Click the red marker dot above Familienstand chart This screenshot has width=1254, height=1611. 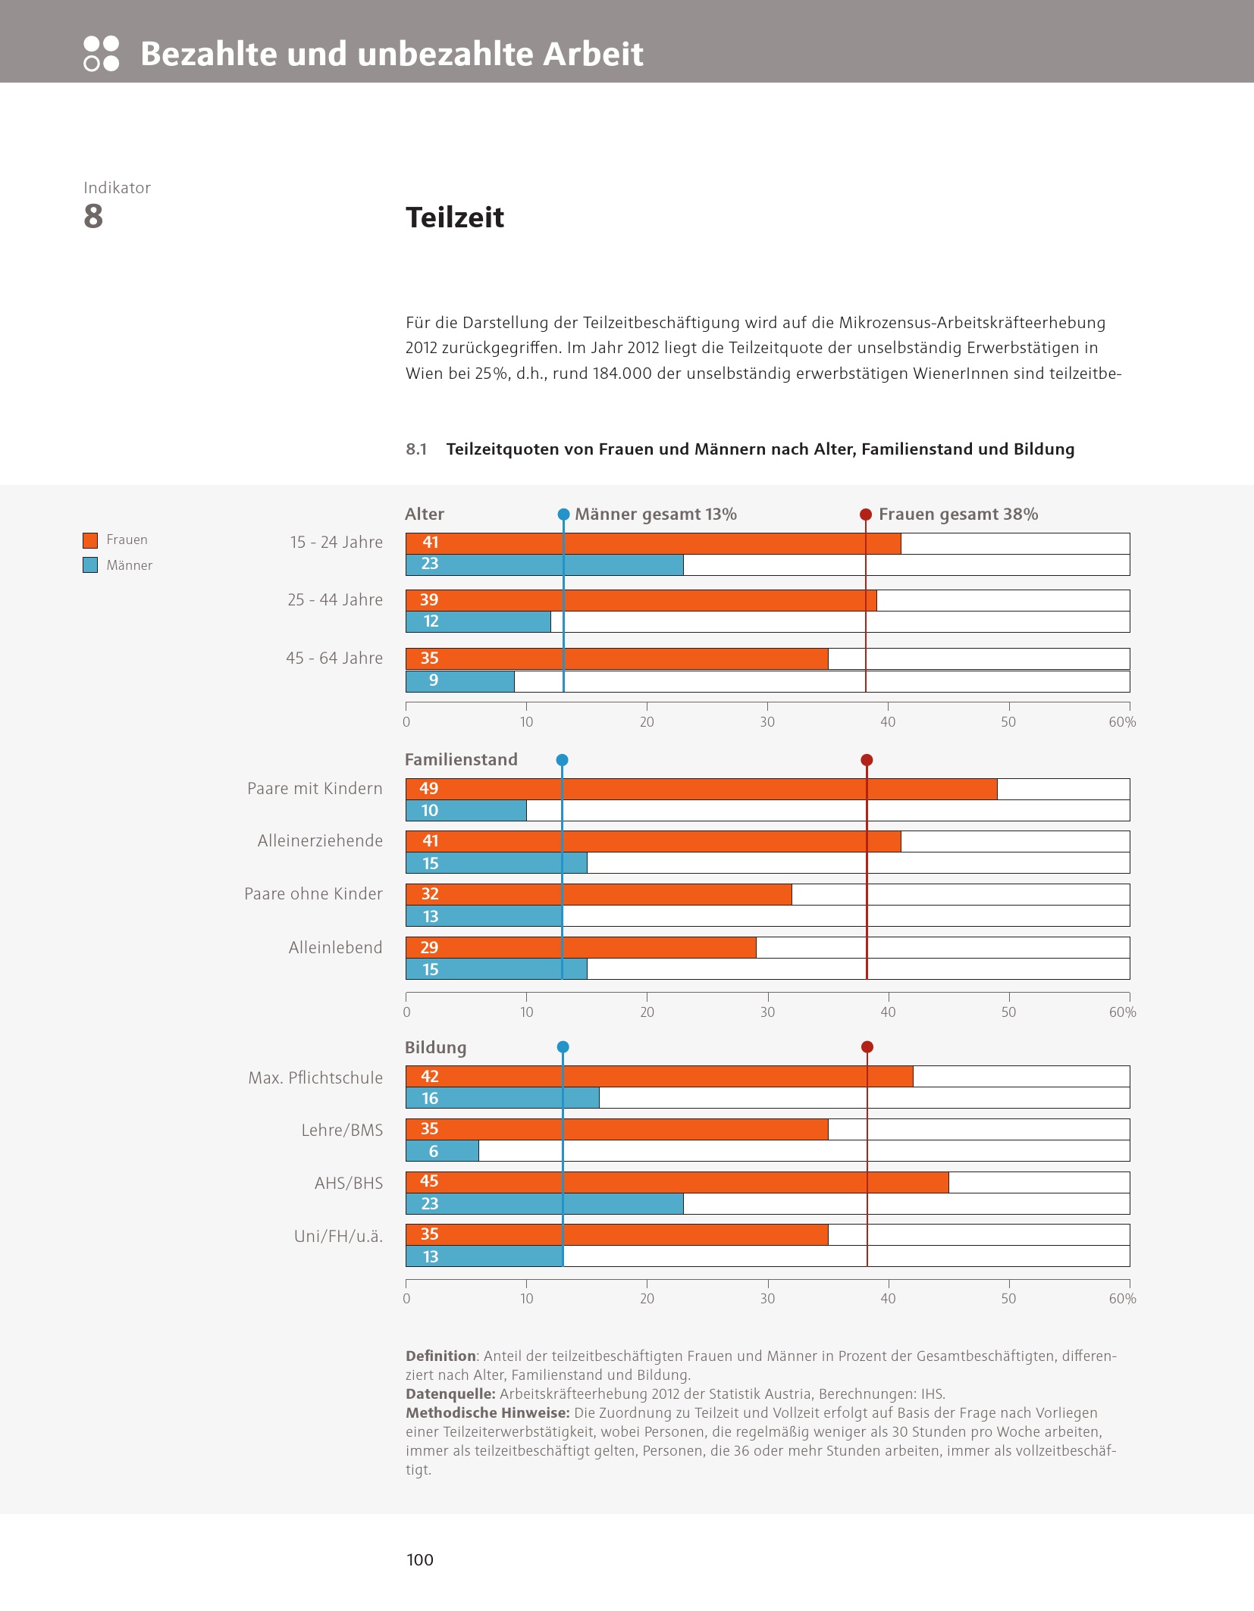coord(867,760)
